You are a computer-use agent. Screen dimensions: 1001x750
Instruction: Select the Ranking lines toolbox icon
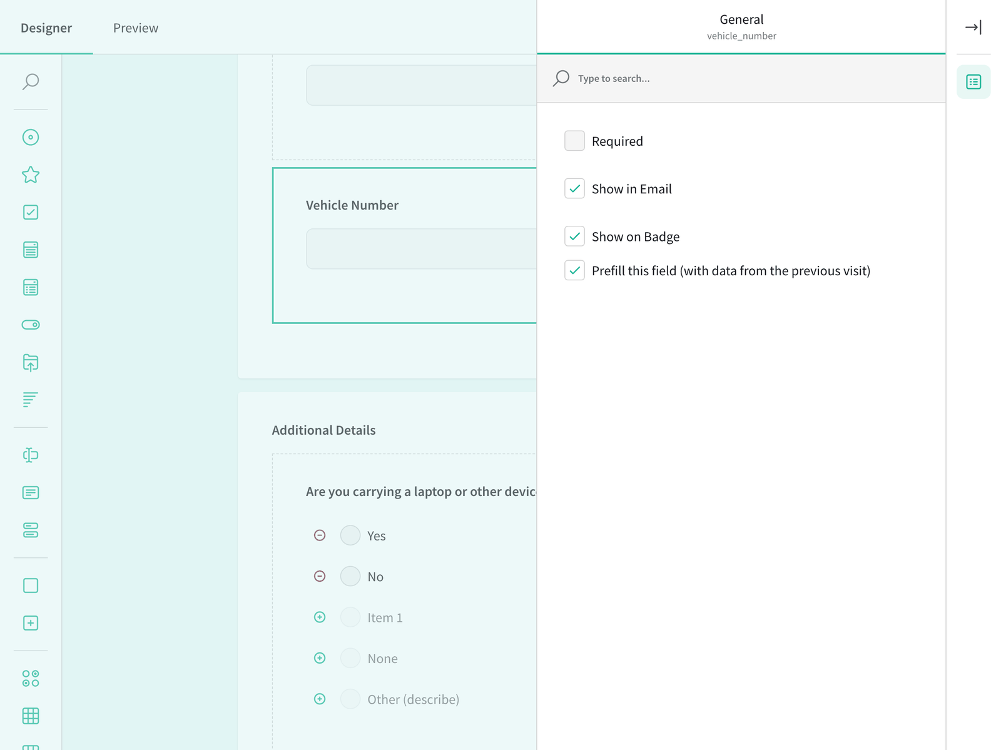pyautogui.click(x=31, y=400)
